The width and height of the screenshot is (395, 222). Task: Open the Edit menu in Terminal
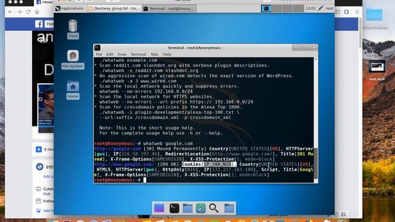click(110, 54)
